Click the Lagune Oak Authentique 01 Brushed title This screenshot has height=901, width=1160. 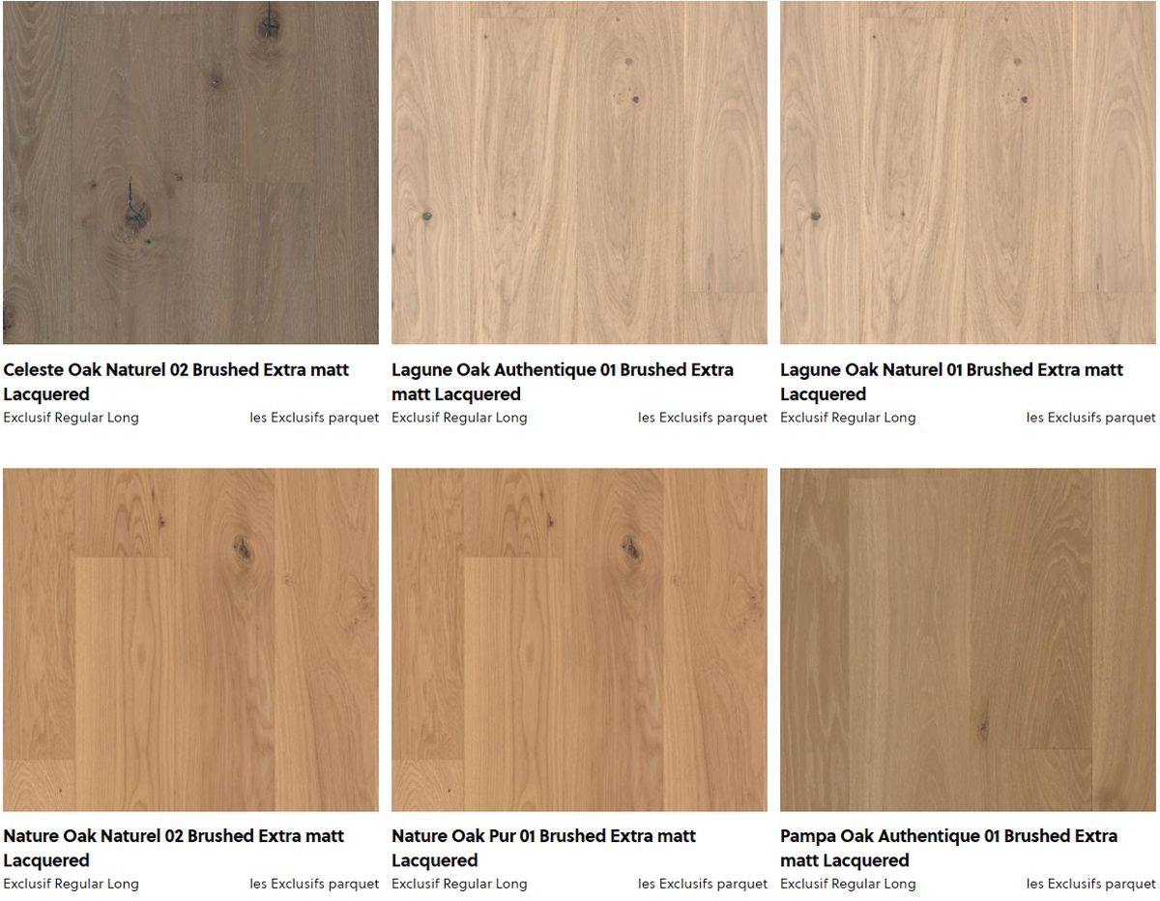click(563, 382)
